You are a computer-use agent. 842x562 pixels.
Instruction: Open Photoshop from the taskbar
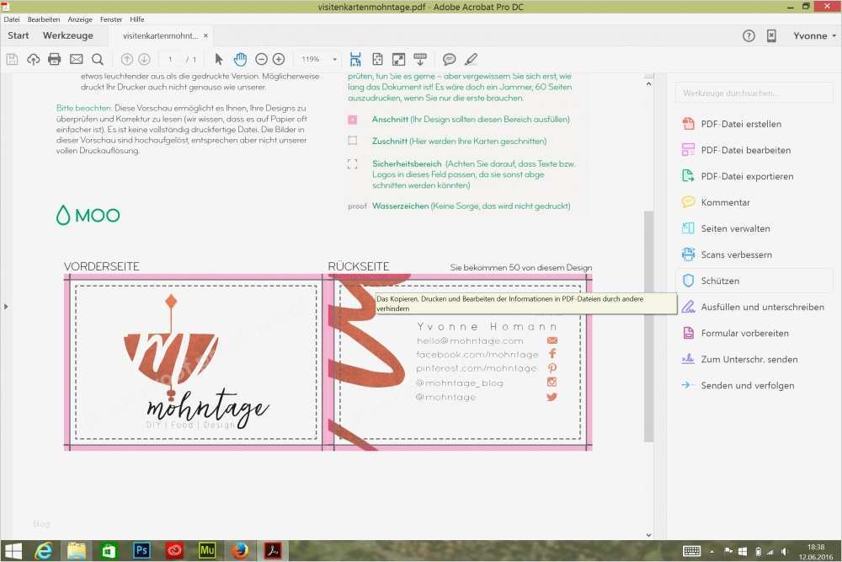[x=141, y=551]
